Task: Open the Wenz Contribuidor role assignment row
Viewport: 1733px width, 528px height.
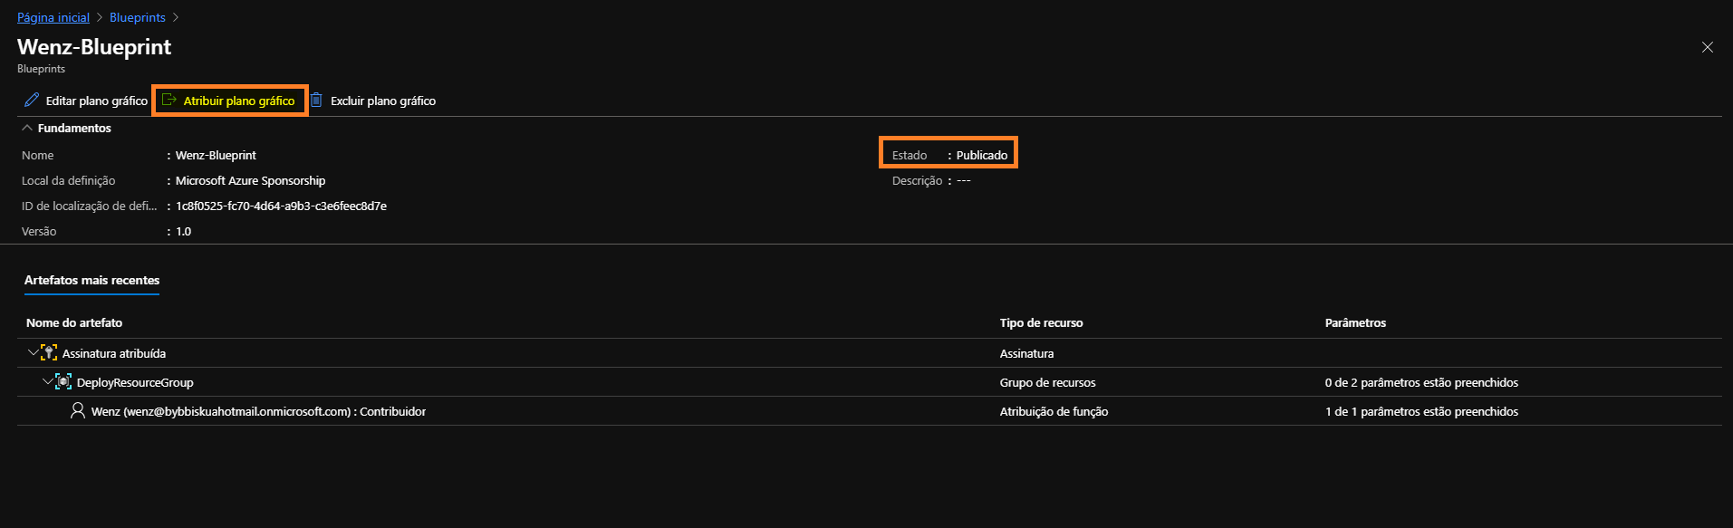Action: 870,411
